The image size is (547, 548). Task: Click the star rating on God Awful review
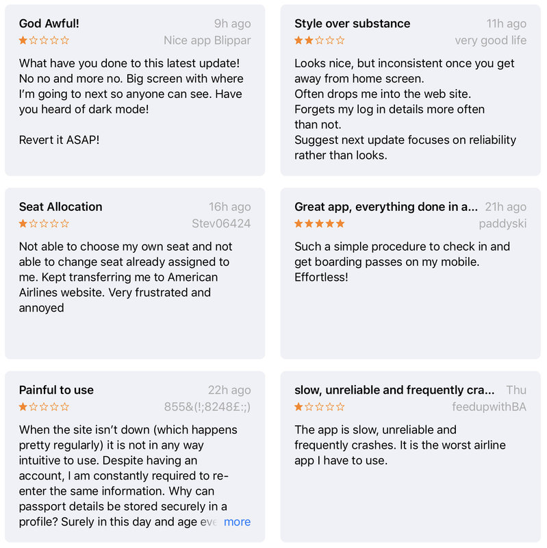(x=44, y=40)
